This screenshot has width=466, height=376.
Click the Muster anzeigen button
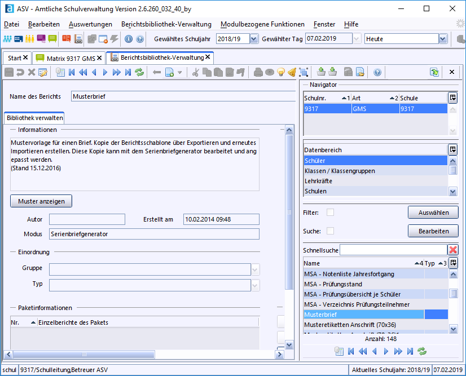pyautogui.click(x=41, y=201)
